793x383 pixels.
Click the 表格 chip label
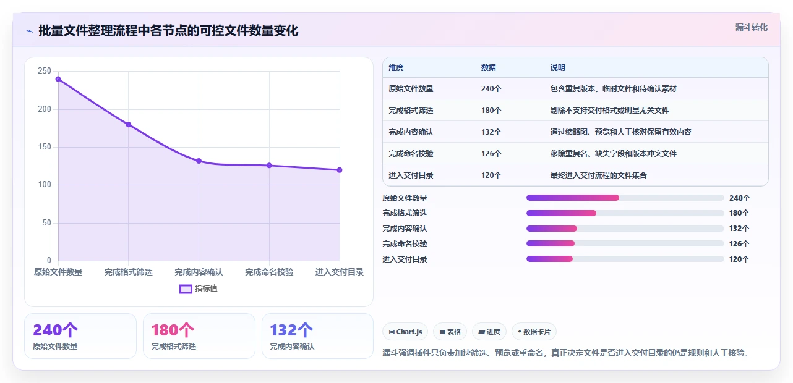[x=454, y=332]
